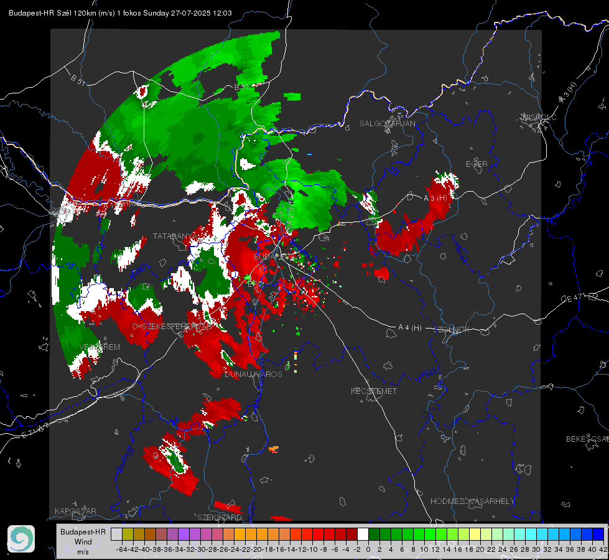Image resolution: width=609 pixels, height=560 pixels.
Task: Pick the olive swatch between -64 and -42
Action: [x=128, y=534]
